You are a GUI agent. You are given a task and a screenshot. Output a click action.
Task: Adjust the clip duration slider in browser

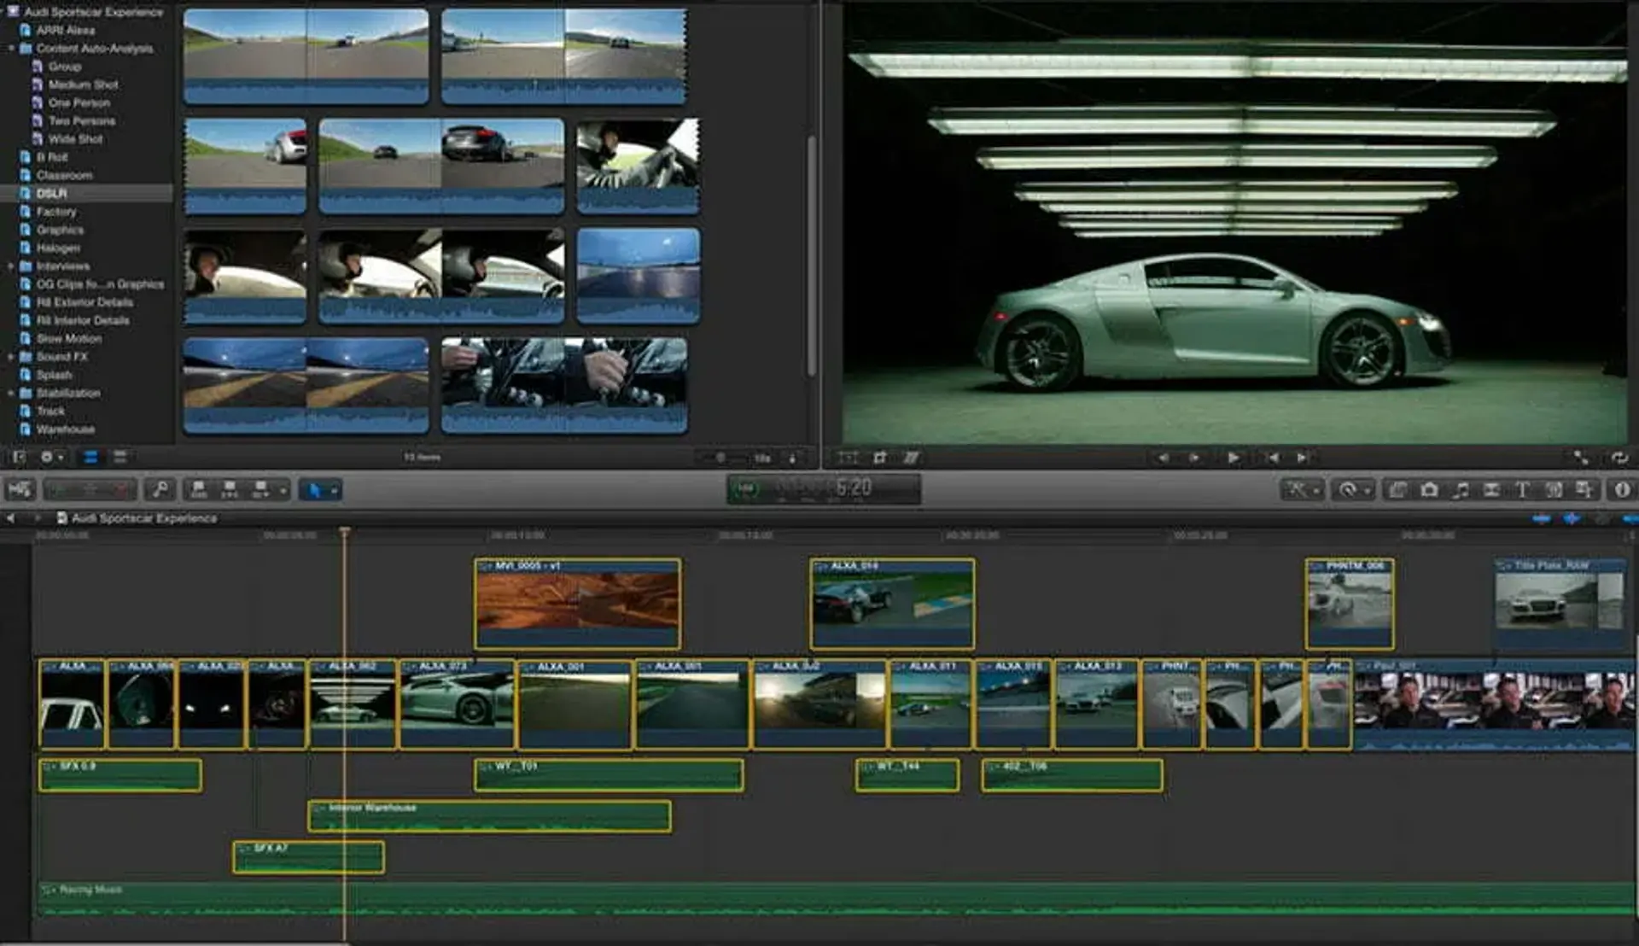coord(720,458)
